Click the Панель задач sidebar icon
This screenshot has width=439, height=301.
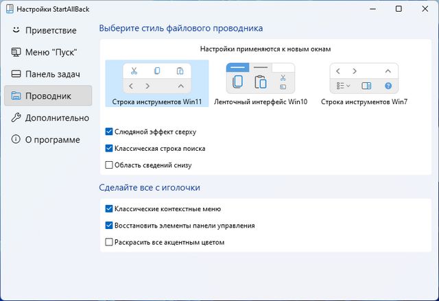(15, 74)
